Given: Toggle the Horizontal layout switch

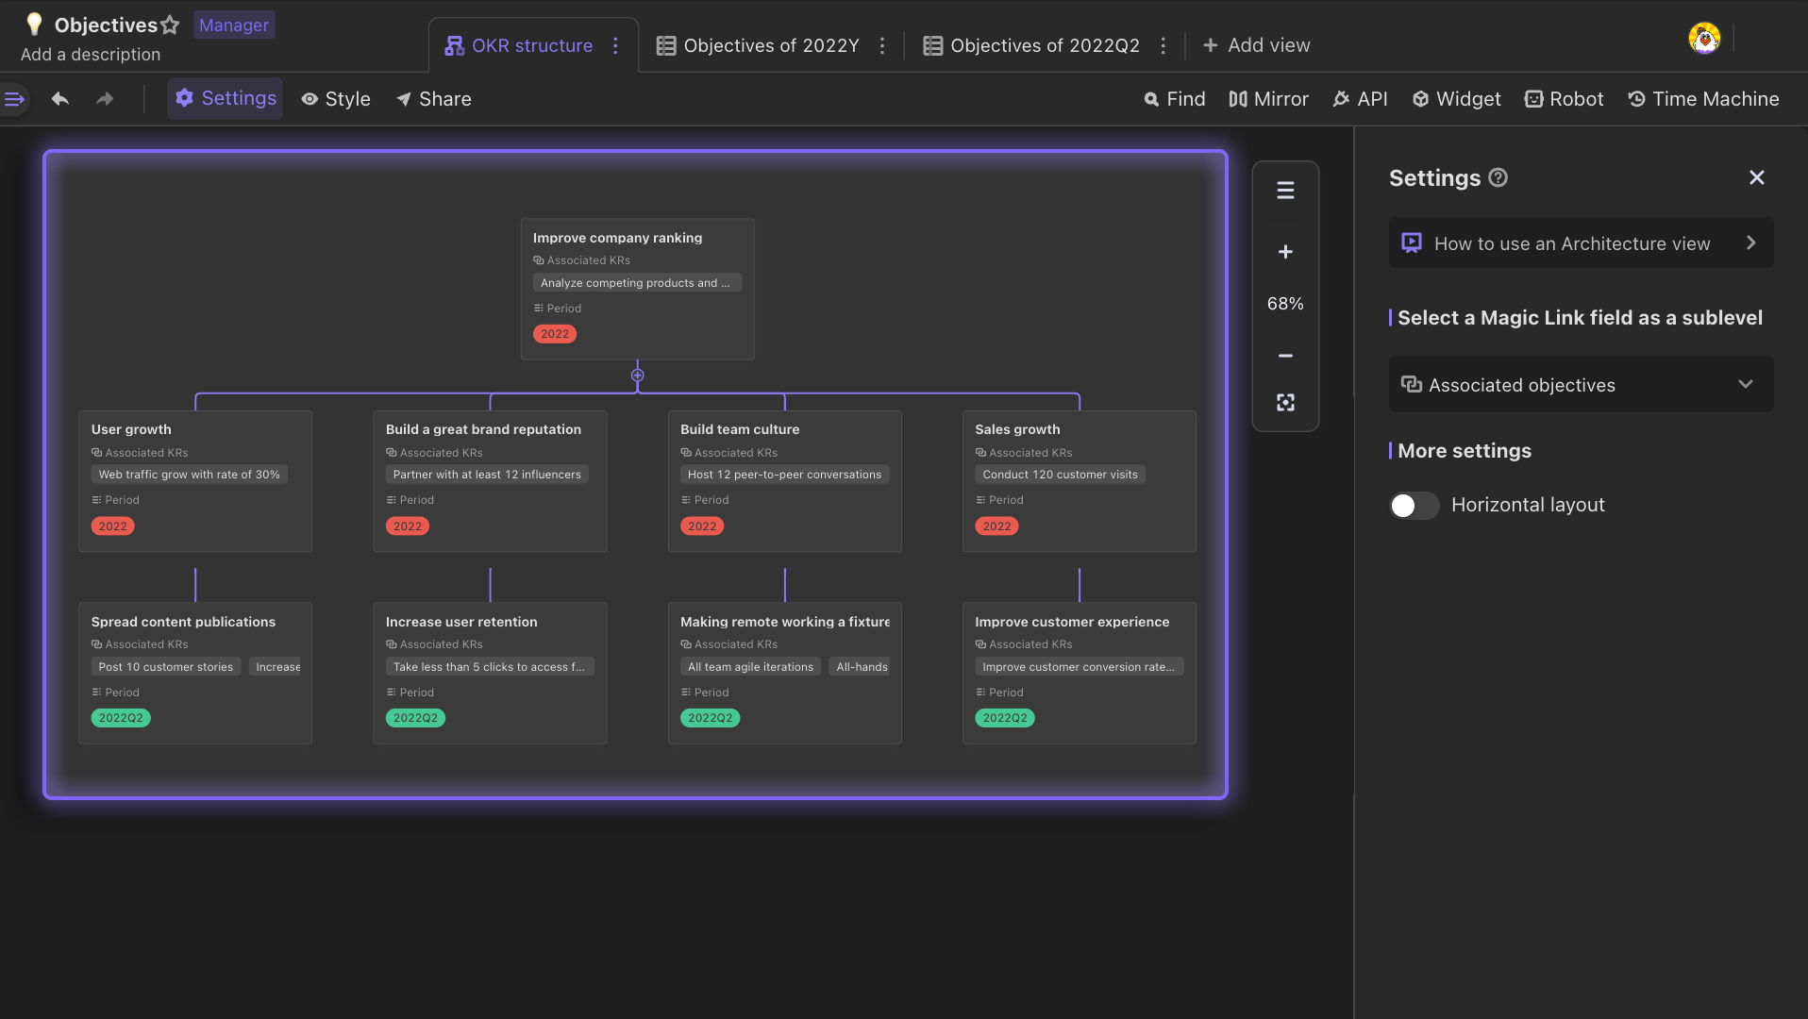Looking at the screenshot, I should [1414, 506].
